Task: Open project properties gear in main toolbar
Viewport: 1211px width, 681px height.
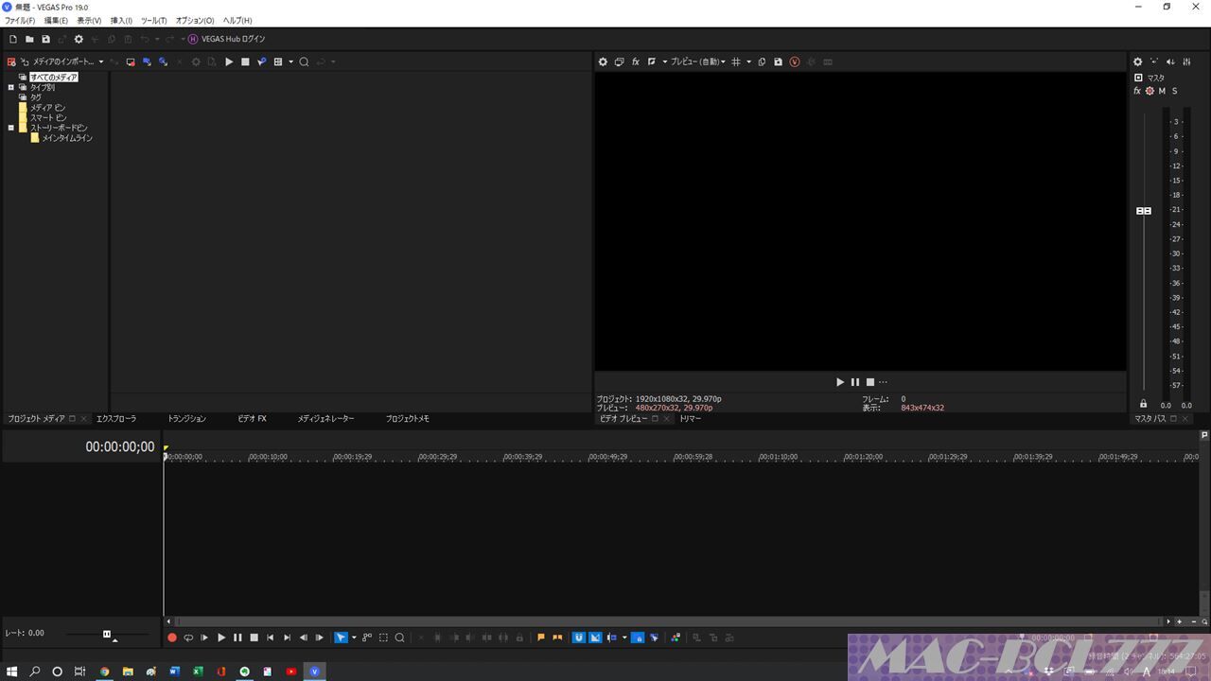Action: coord(79,39)
